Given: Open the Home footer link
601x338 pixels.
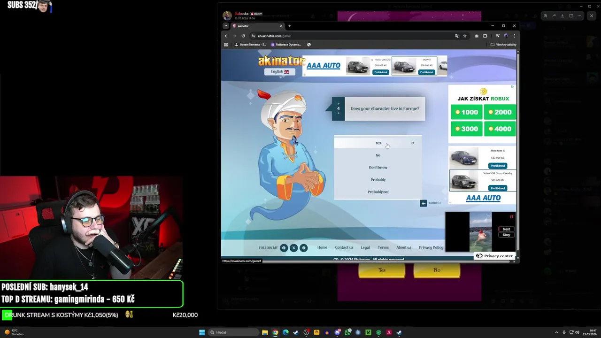Looking at the screenshot, I should pyautogui.click(x=322, y=247).
